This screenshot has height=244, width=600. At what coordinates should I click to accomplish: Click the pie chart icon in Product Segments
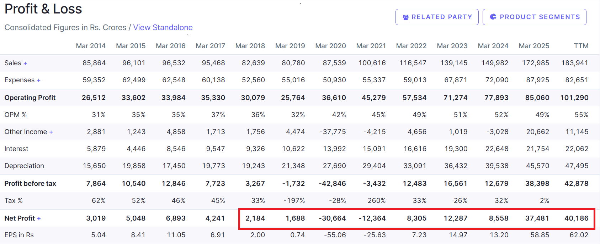point(493,17)
